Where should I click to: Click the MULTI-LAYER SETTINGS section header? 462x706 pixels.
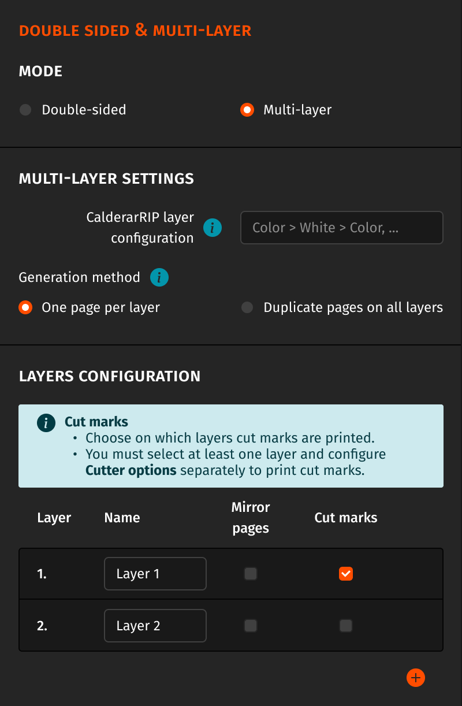tap(106, 179)
